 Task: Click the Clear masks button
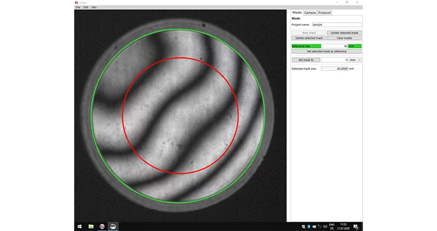click(344, 38)
